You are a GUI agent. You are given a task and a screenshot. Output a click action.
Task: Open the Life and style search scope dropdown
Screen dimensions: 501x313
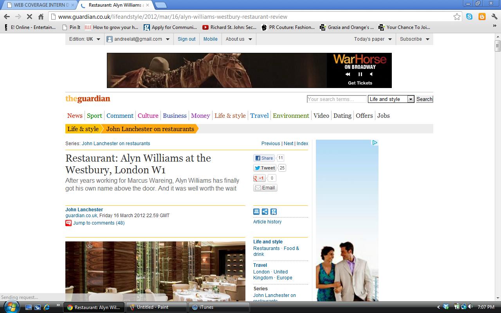[x=391, y=99]
